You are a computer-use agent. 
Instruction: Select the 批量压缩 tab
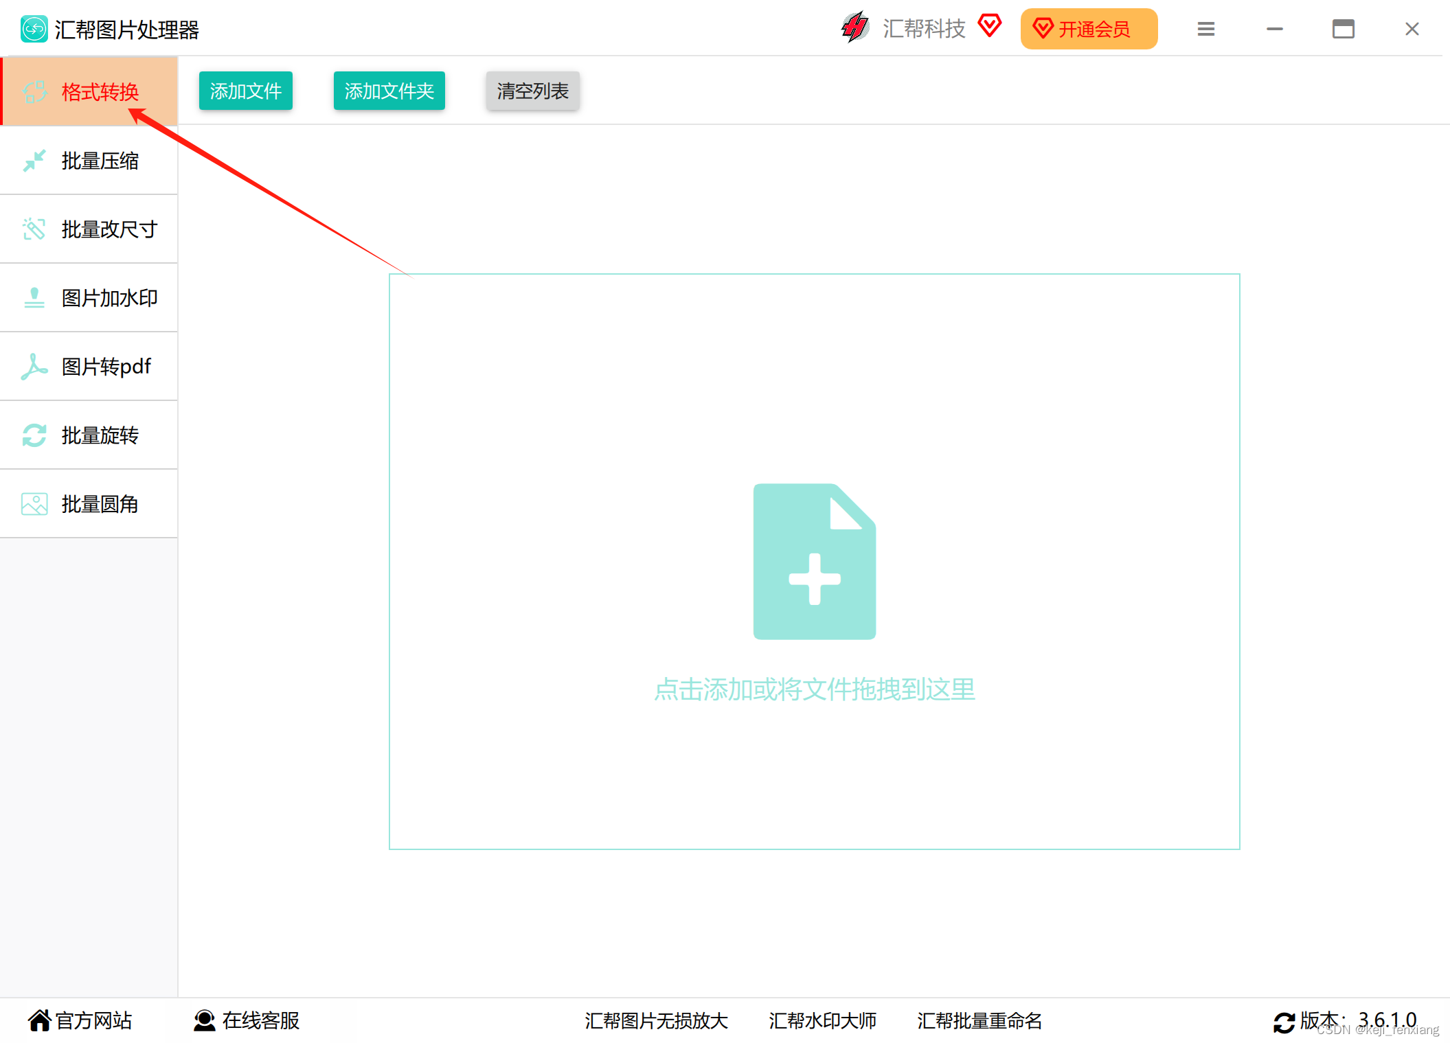click(x=100, y=161)
